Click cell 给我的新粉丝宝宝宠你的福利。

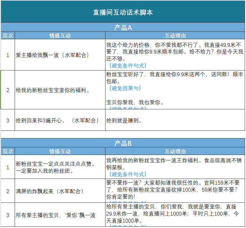click(60, 90)
